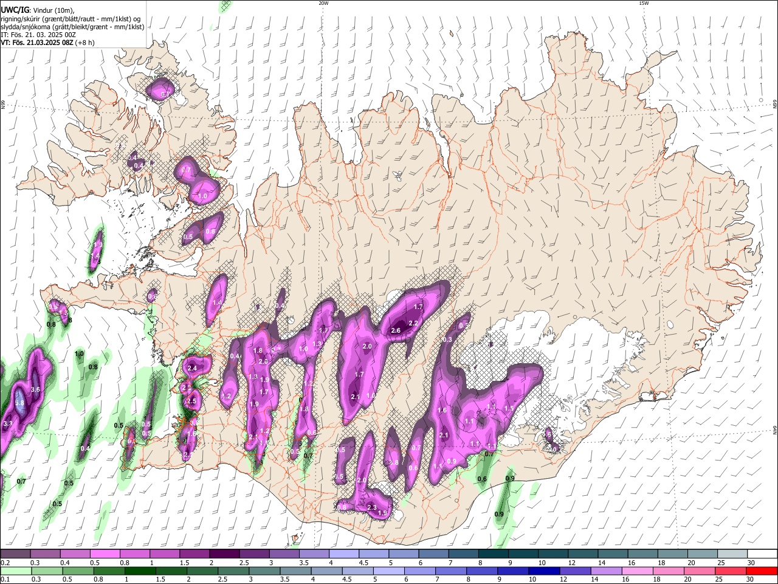Click the '2.4' value on the map
Image resolution: width=778 pixels, height=584 pixels.
pos(193,368)
